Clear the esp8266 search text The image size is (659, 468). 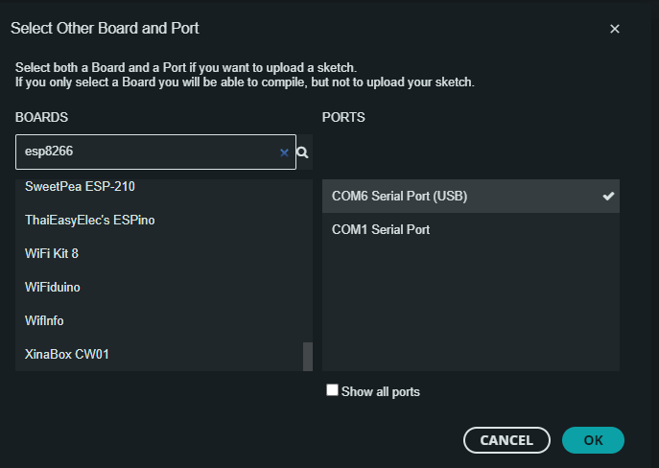click(x=284, y=152)
